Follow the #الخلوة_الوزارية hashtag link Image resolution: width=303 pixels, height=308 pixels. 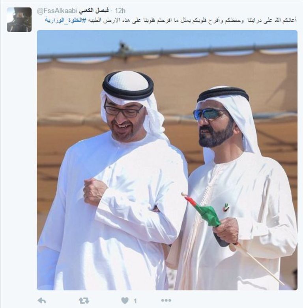click(x=66, y=20)
